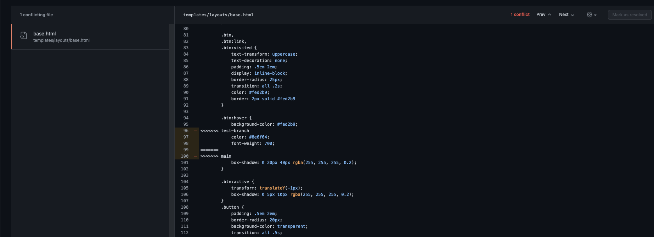Jump to previous conflict with Prev
Screen dimensions: 654x237
544,15
